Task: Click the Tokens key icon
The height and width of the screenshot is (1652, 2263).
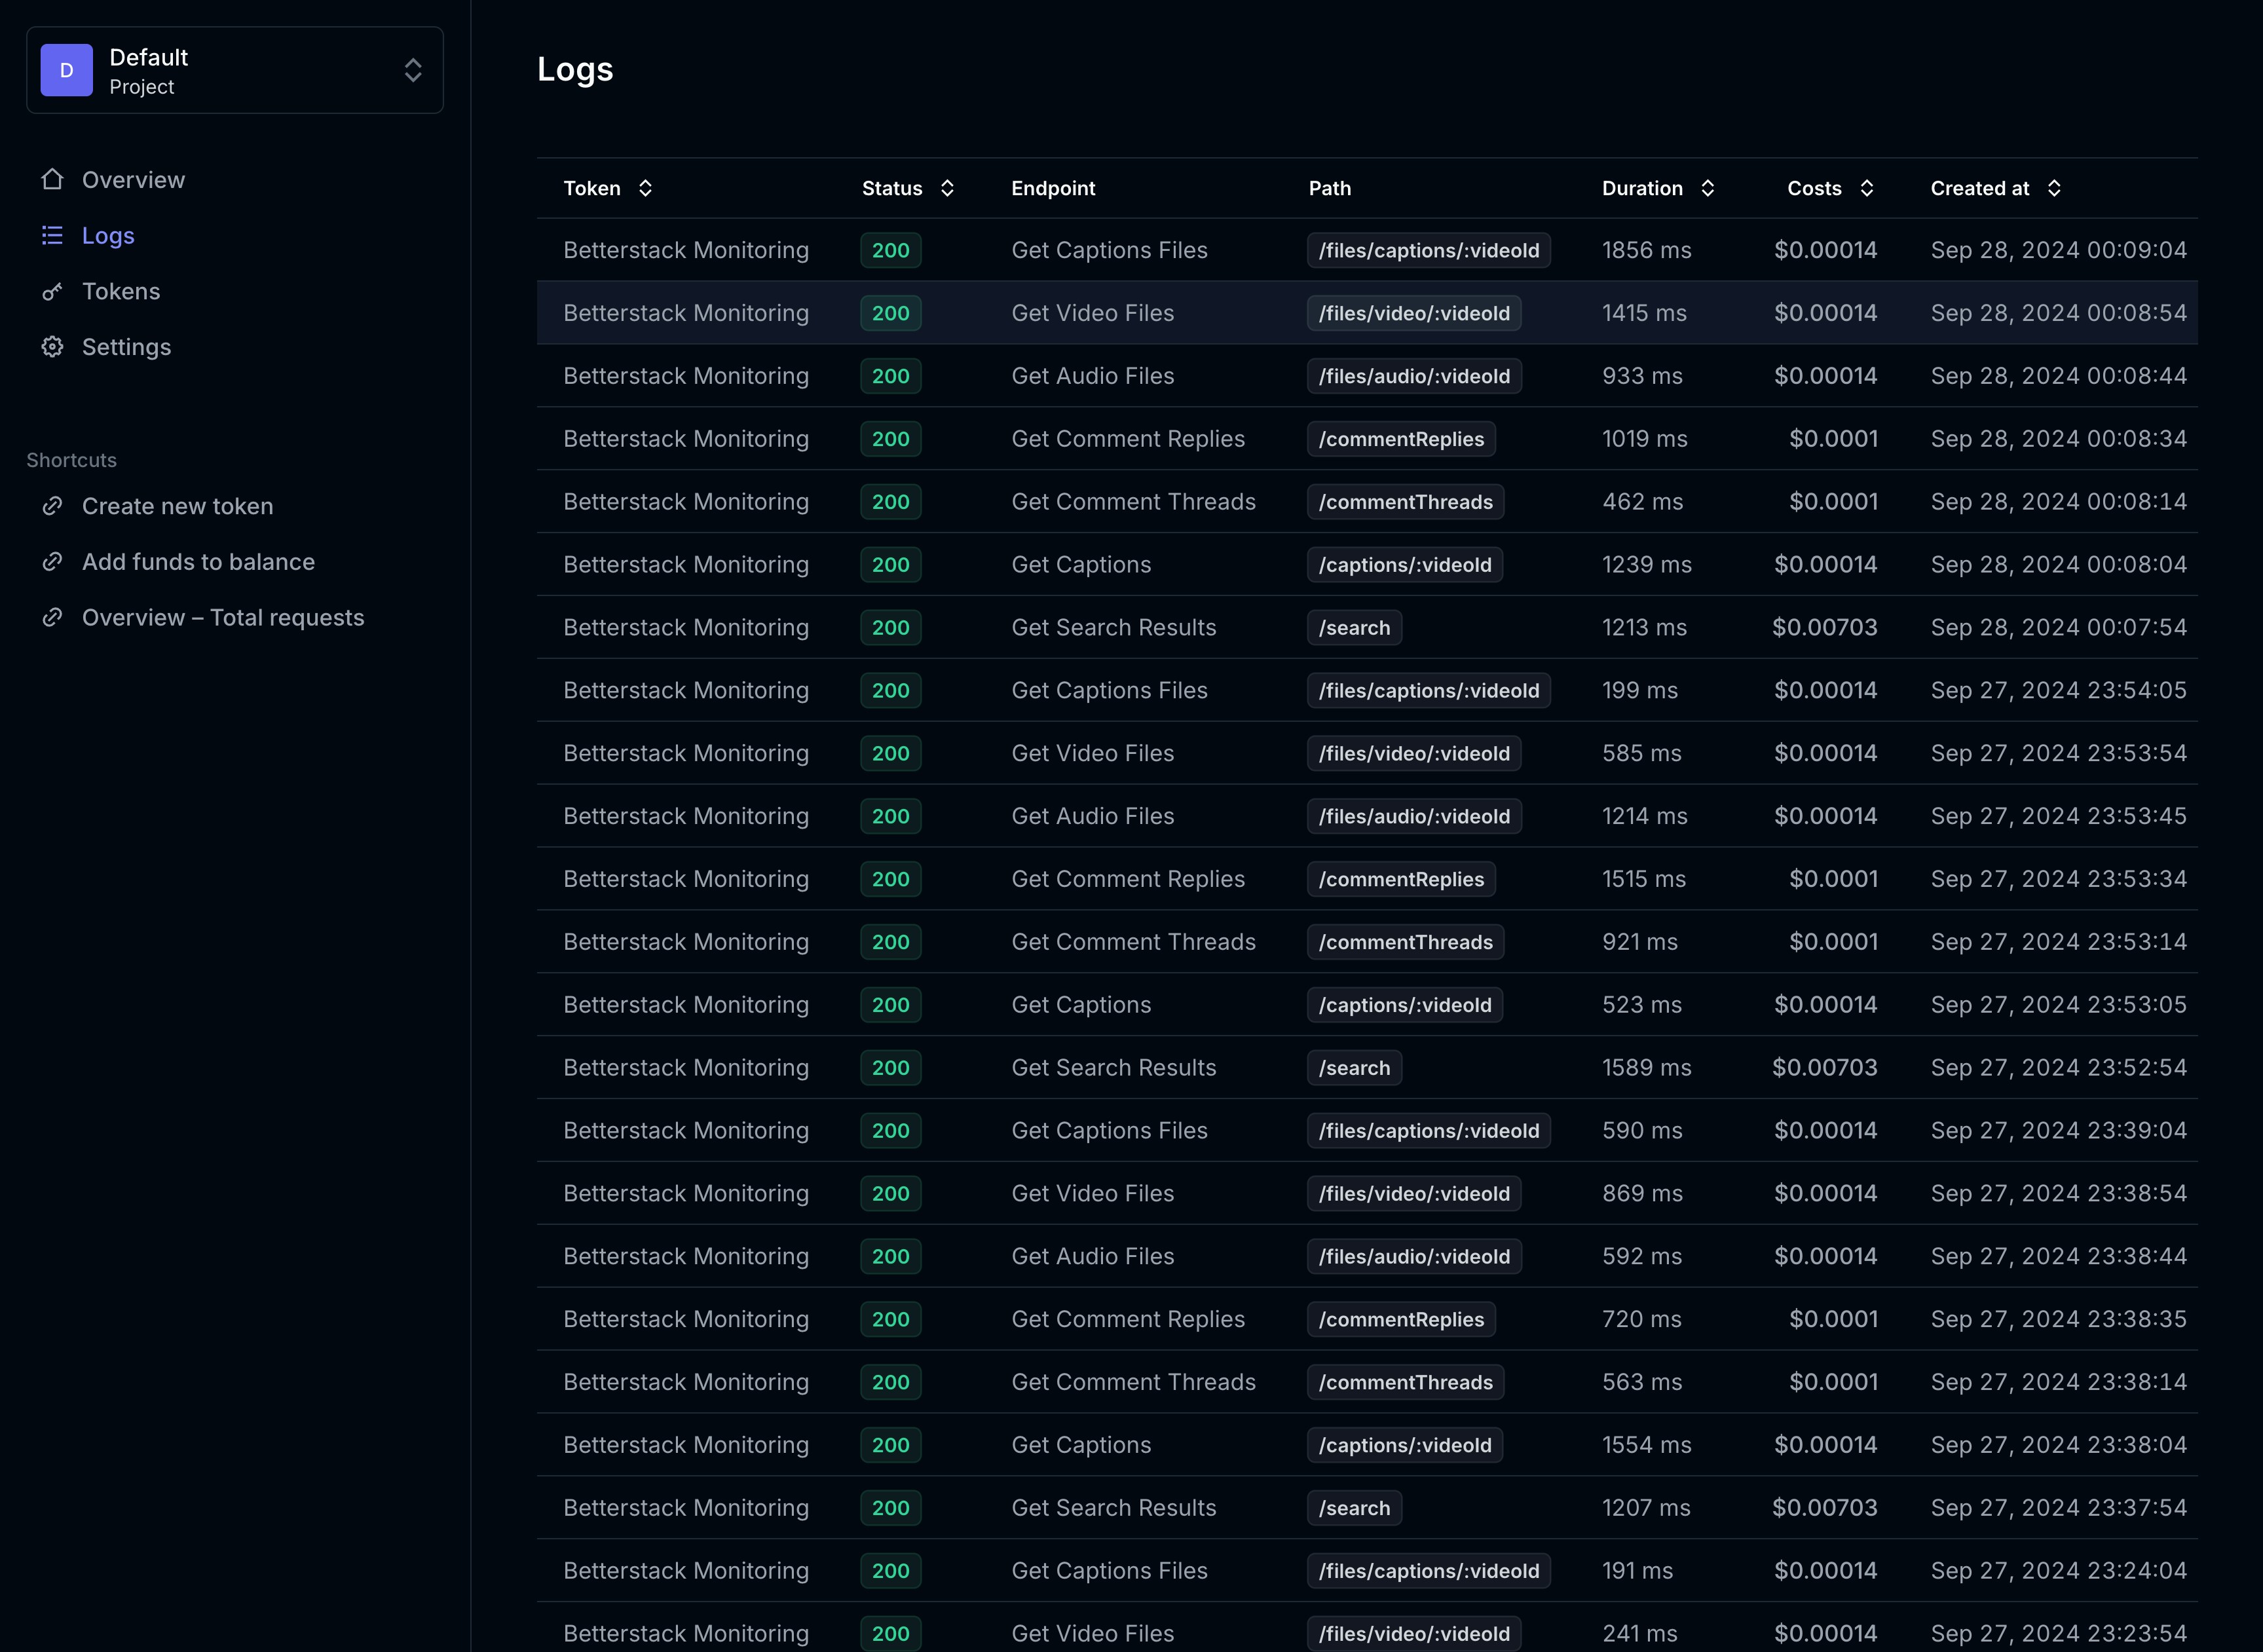Action: coord(52,291)
